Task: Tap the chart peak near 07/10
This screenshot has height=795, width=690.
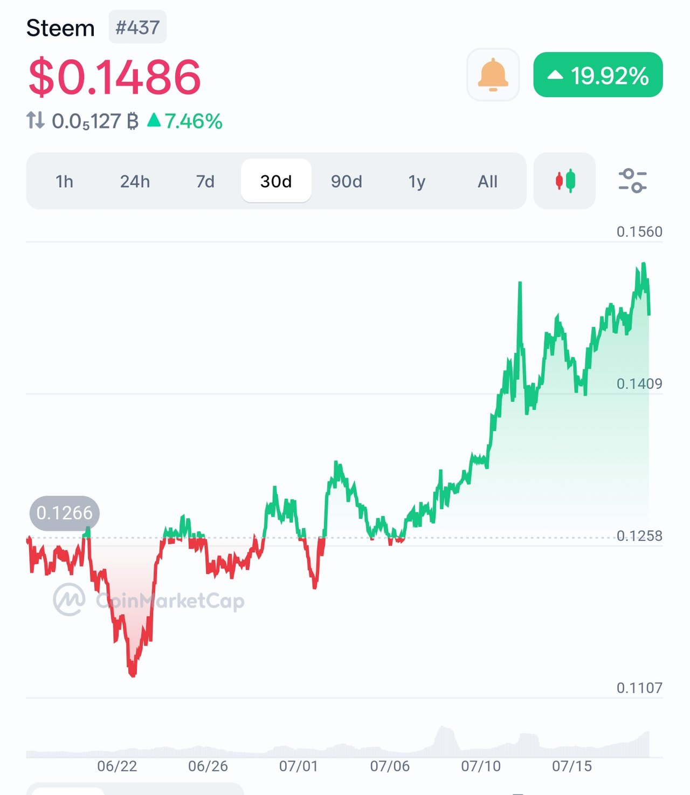Action: pos(520,283)
